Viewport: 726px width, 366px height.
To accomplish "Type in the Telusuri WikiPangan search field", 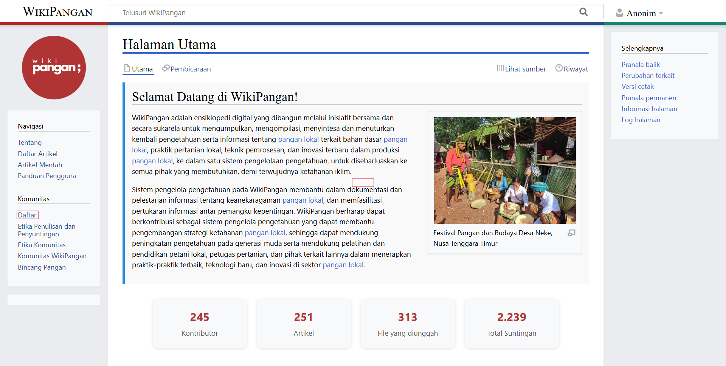I will [340, 12].
